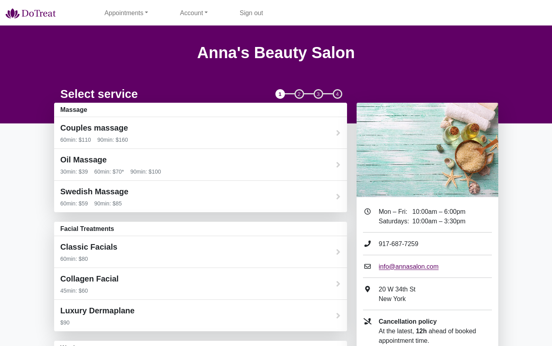Click the phone icon next to 917-687-7259
Screen dimensions: 552x346
367,244
